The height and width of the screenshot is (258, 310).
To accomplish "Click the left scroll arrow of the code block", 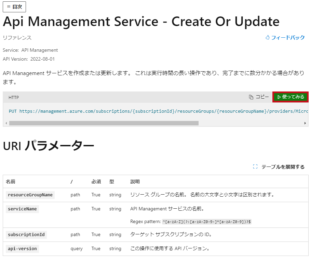I will 6,123.
